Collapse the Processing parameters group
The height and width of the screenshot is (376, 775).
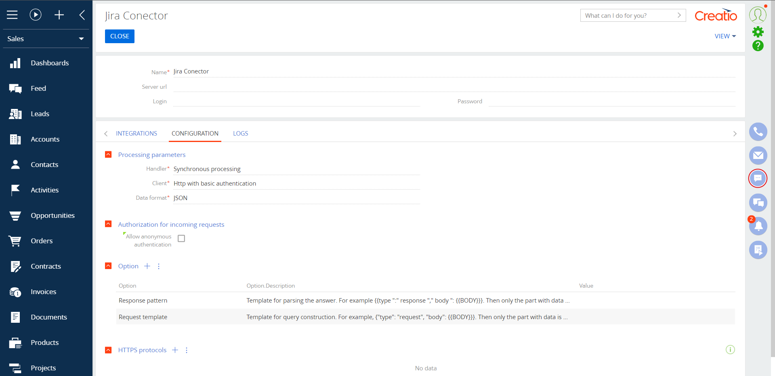108,155
